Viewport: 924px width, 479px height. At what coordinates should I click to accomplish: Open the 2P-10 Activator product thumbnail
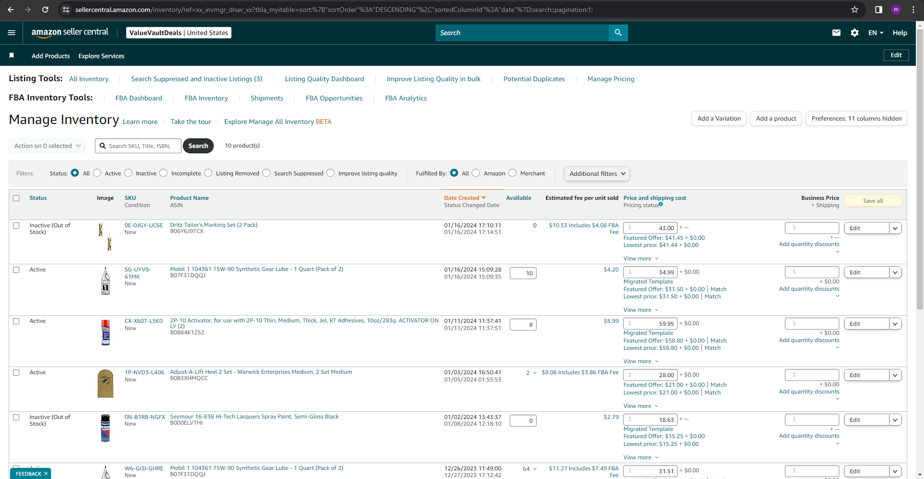coord(105,332)
